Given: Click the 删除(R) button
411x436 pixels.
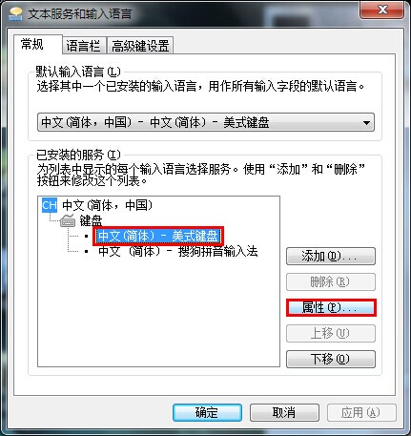Looking at the screenshot, I should [331, 282].
